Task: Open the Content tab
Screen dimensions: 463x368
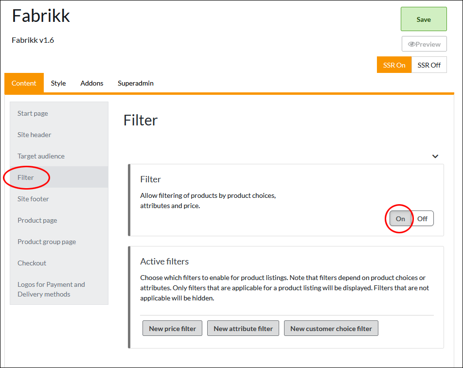Action: pos(24,83)
